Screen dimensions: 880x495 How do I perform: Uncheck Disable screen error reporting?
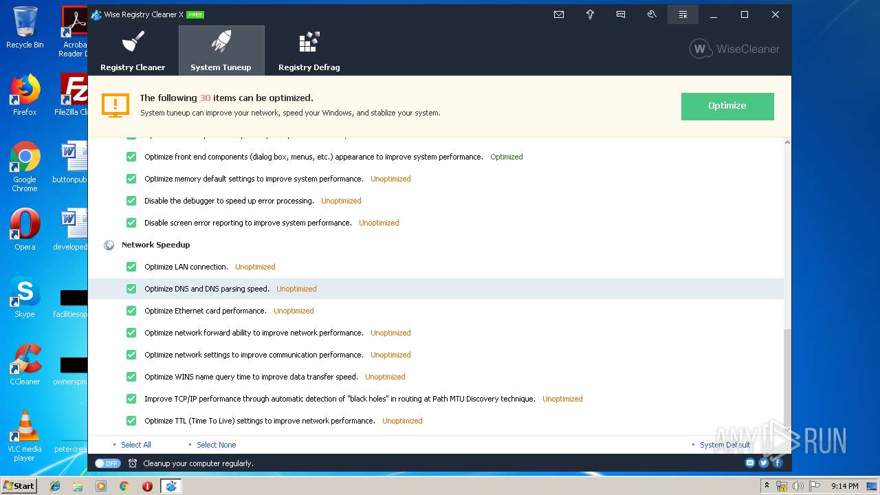(x=131, y=223)
